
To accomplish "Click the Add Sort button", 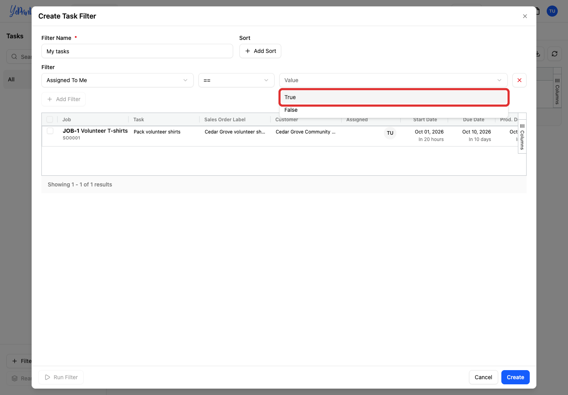I will pos(260,51).
